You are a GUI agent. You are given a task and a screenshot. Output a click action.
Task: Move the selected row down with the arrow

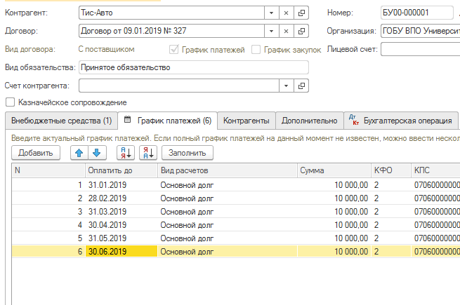point(96,152)
